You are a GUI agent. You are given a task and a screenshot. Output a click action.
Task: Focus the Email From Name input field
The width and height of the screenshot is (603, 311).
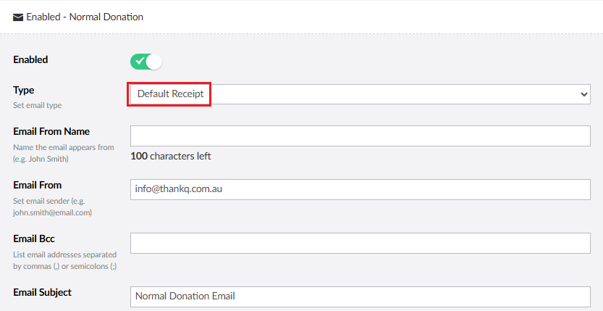tap(360, 136)
